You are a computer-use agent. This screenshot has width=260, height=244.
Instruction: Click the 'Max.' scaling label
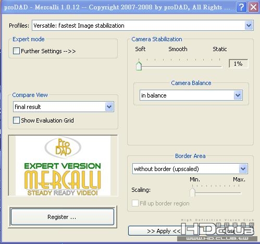point(239,179)
